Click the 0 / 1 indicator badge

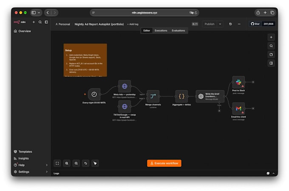tap(195, 24)
